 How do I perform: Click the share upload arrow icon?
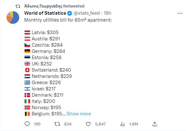click(155, 124)
